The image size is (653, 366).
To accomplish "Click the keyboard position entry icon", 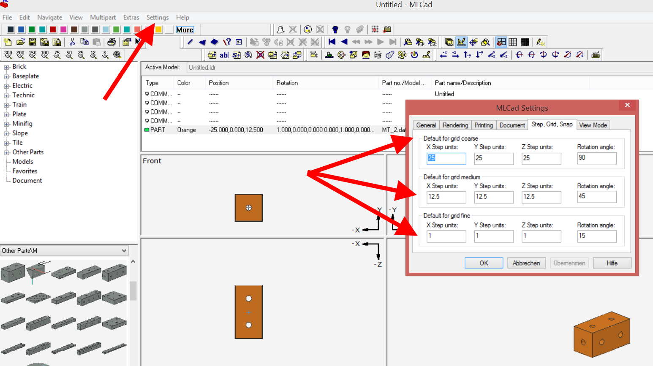I will tap(596, 55).
